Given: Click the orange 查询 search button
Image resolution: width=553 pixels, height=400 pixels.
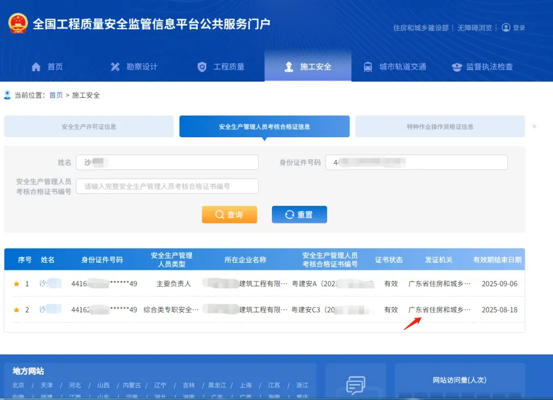Looking at the screenshot, I should click(x=229, y=215).
